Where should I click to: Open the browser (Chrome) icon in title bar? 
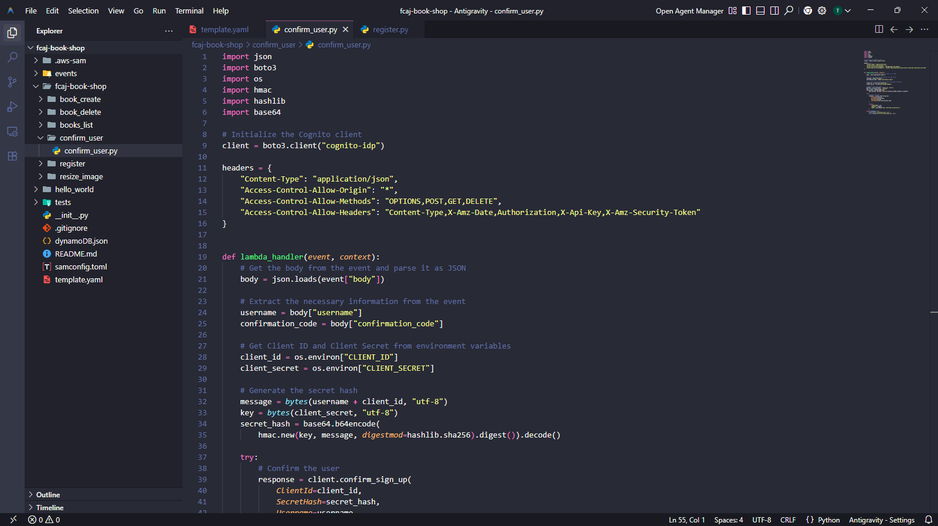(x=808, y=11)
